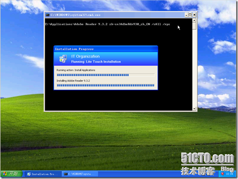Switch to cmd.exe taskbar item
This screenshot has width=238, height=179.
[80, 174]
